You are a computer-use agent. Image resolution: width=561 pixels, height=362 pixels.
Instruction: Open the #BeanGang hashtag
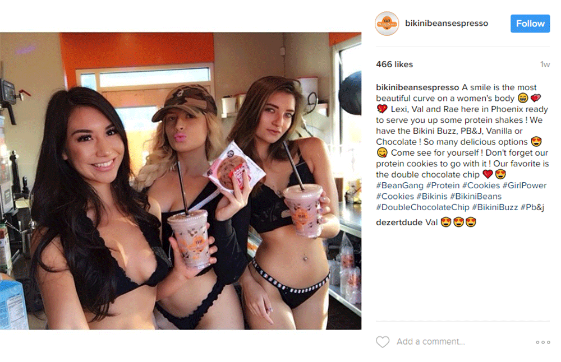[x=399, y=185]
